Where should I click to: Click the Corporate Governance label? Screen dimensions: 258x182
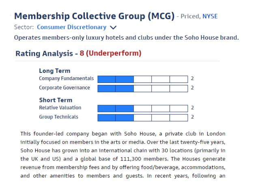pos(64,88)
